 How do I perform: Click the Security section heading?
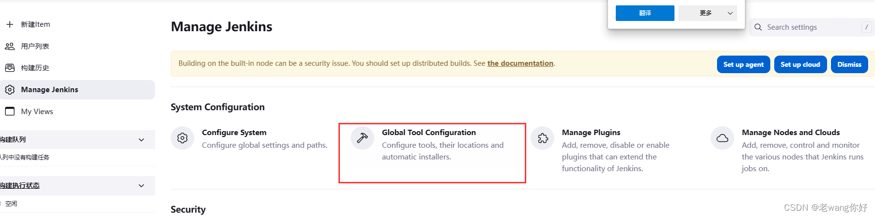point(188,209)
